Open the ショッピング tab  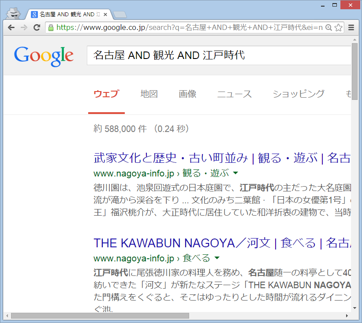click(299, 94)
